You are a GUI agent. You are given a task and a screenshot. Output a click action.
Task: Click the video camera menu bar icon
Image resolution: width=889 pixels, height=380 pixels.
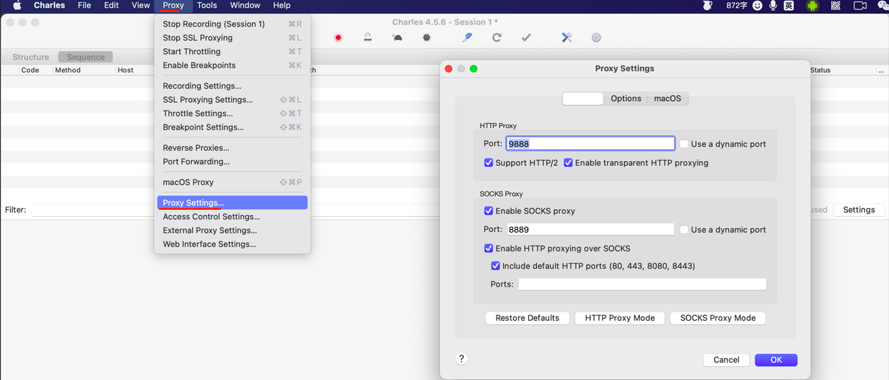tap(860, 5)
